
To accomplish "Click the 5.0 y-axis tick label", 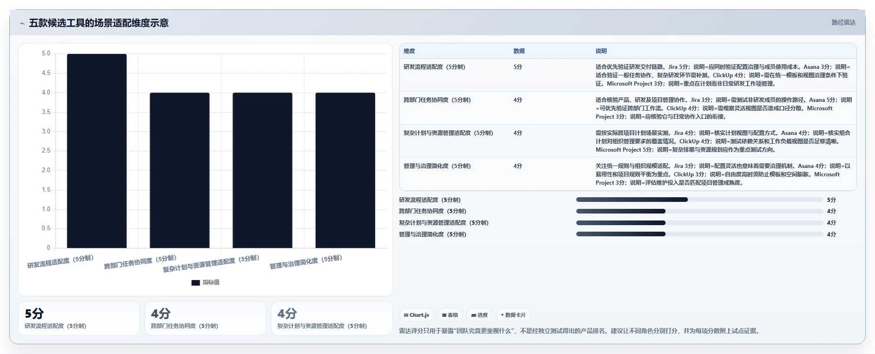I will [46, 53].
